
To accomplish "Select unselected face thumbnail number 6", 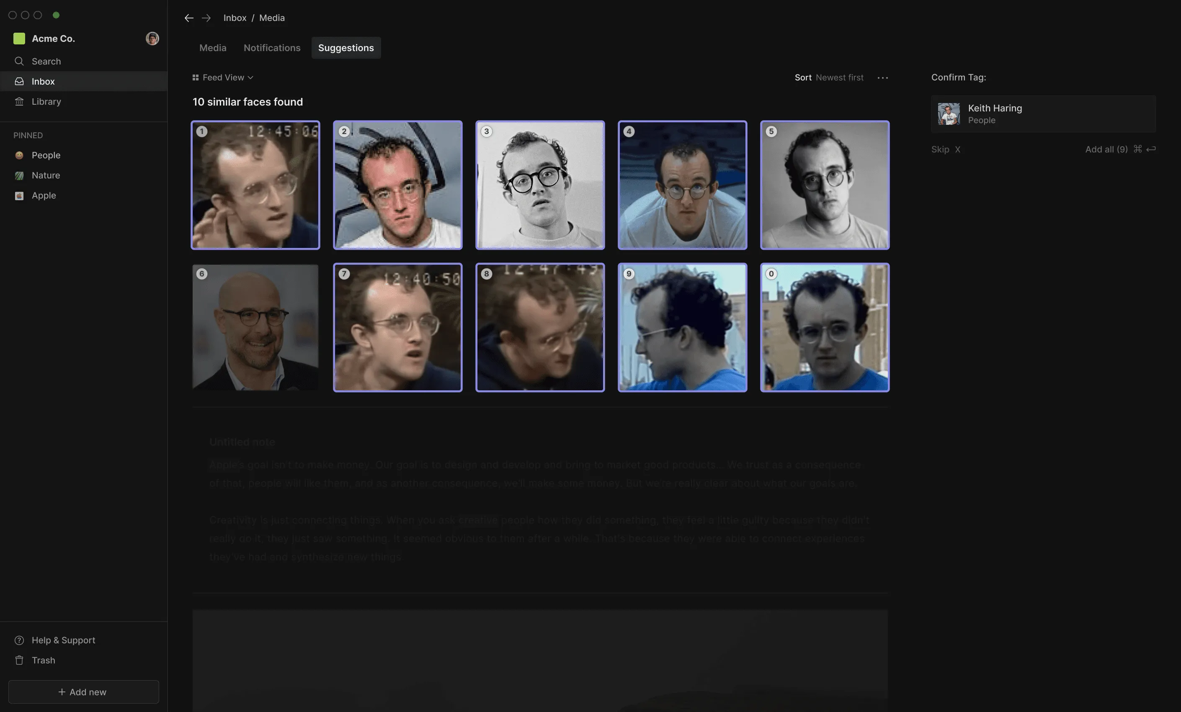I will [x=255, y=328].
